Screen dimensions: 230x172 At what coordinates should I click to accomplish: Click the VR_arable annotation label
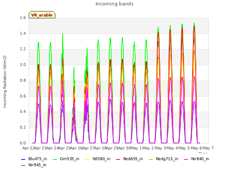42,15
